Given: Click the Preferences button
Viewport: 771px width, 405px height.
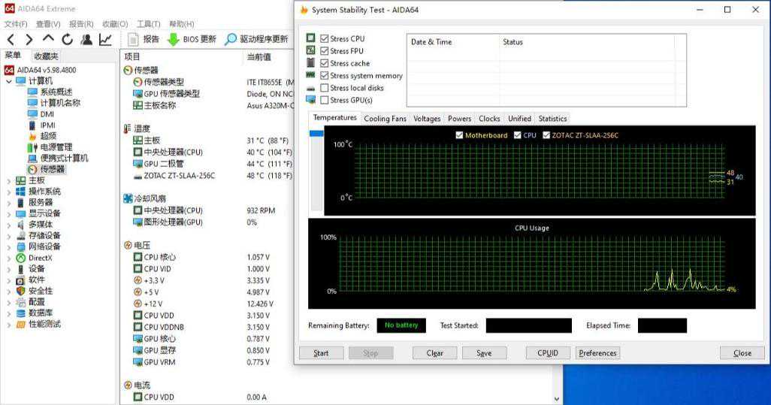Looking at the screenshot, I should click(x=597, y=353).
